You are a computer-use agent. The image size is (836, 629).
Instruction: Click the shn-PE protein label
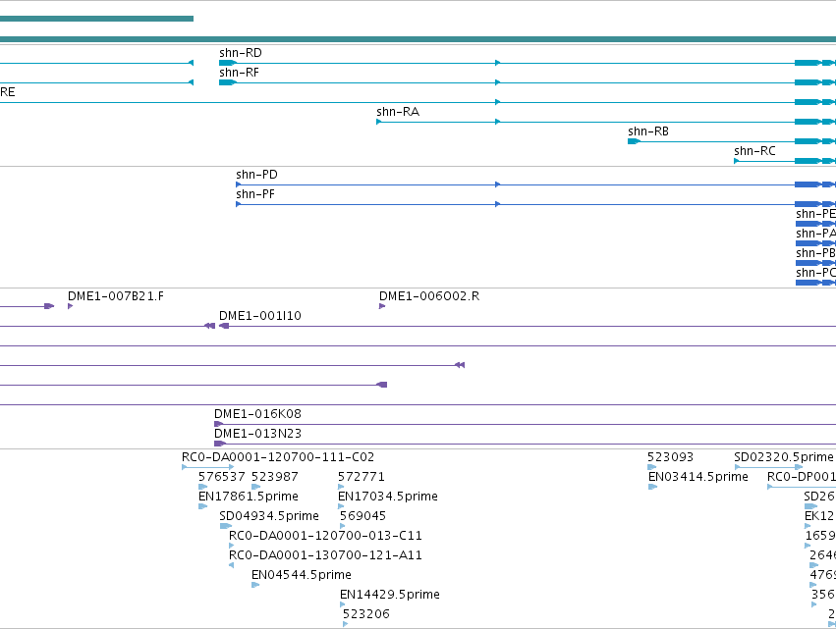(x=815, y=214)
